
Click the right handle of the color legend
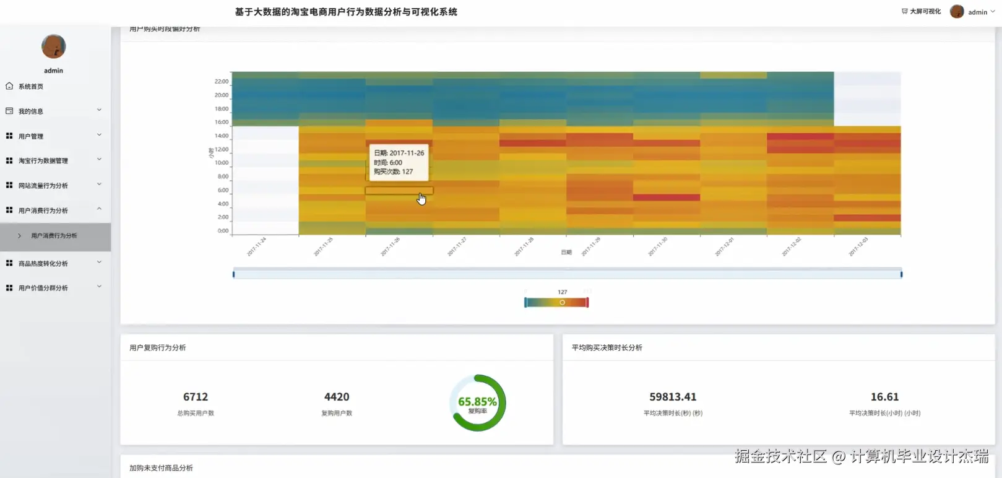[x=587, y=302]
